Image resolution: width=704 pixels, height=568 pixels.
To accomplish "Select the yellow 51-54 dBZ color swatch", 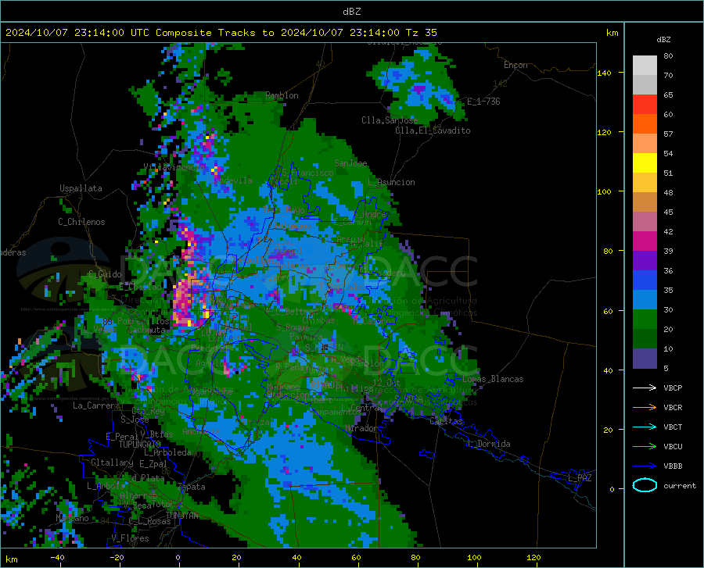I will [x=645, y=163].
